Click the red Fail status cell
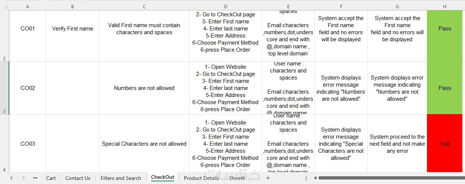This screenshot has width=465, height=184. pos(444,144)
